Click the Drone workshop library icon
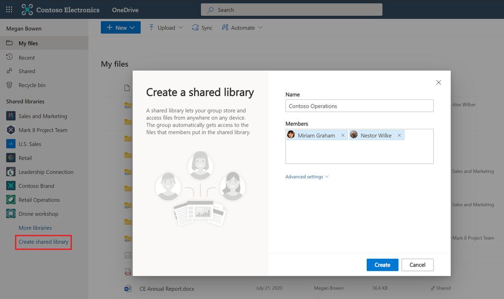The image size is (504, 299). point(11,213)
